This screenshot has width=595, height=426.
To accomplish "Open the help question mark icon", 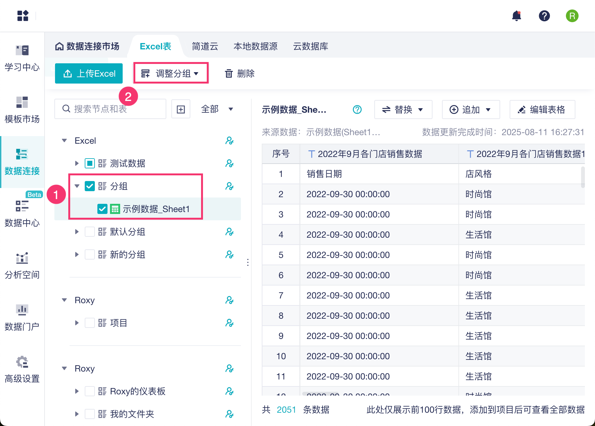I will tap(544, 16).
